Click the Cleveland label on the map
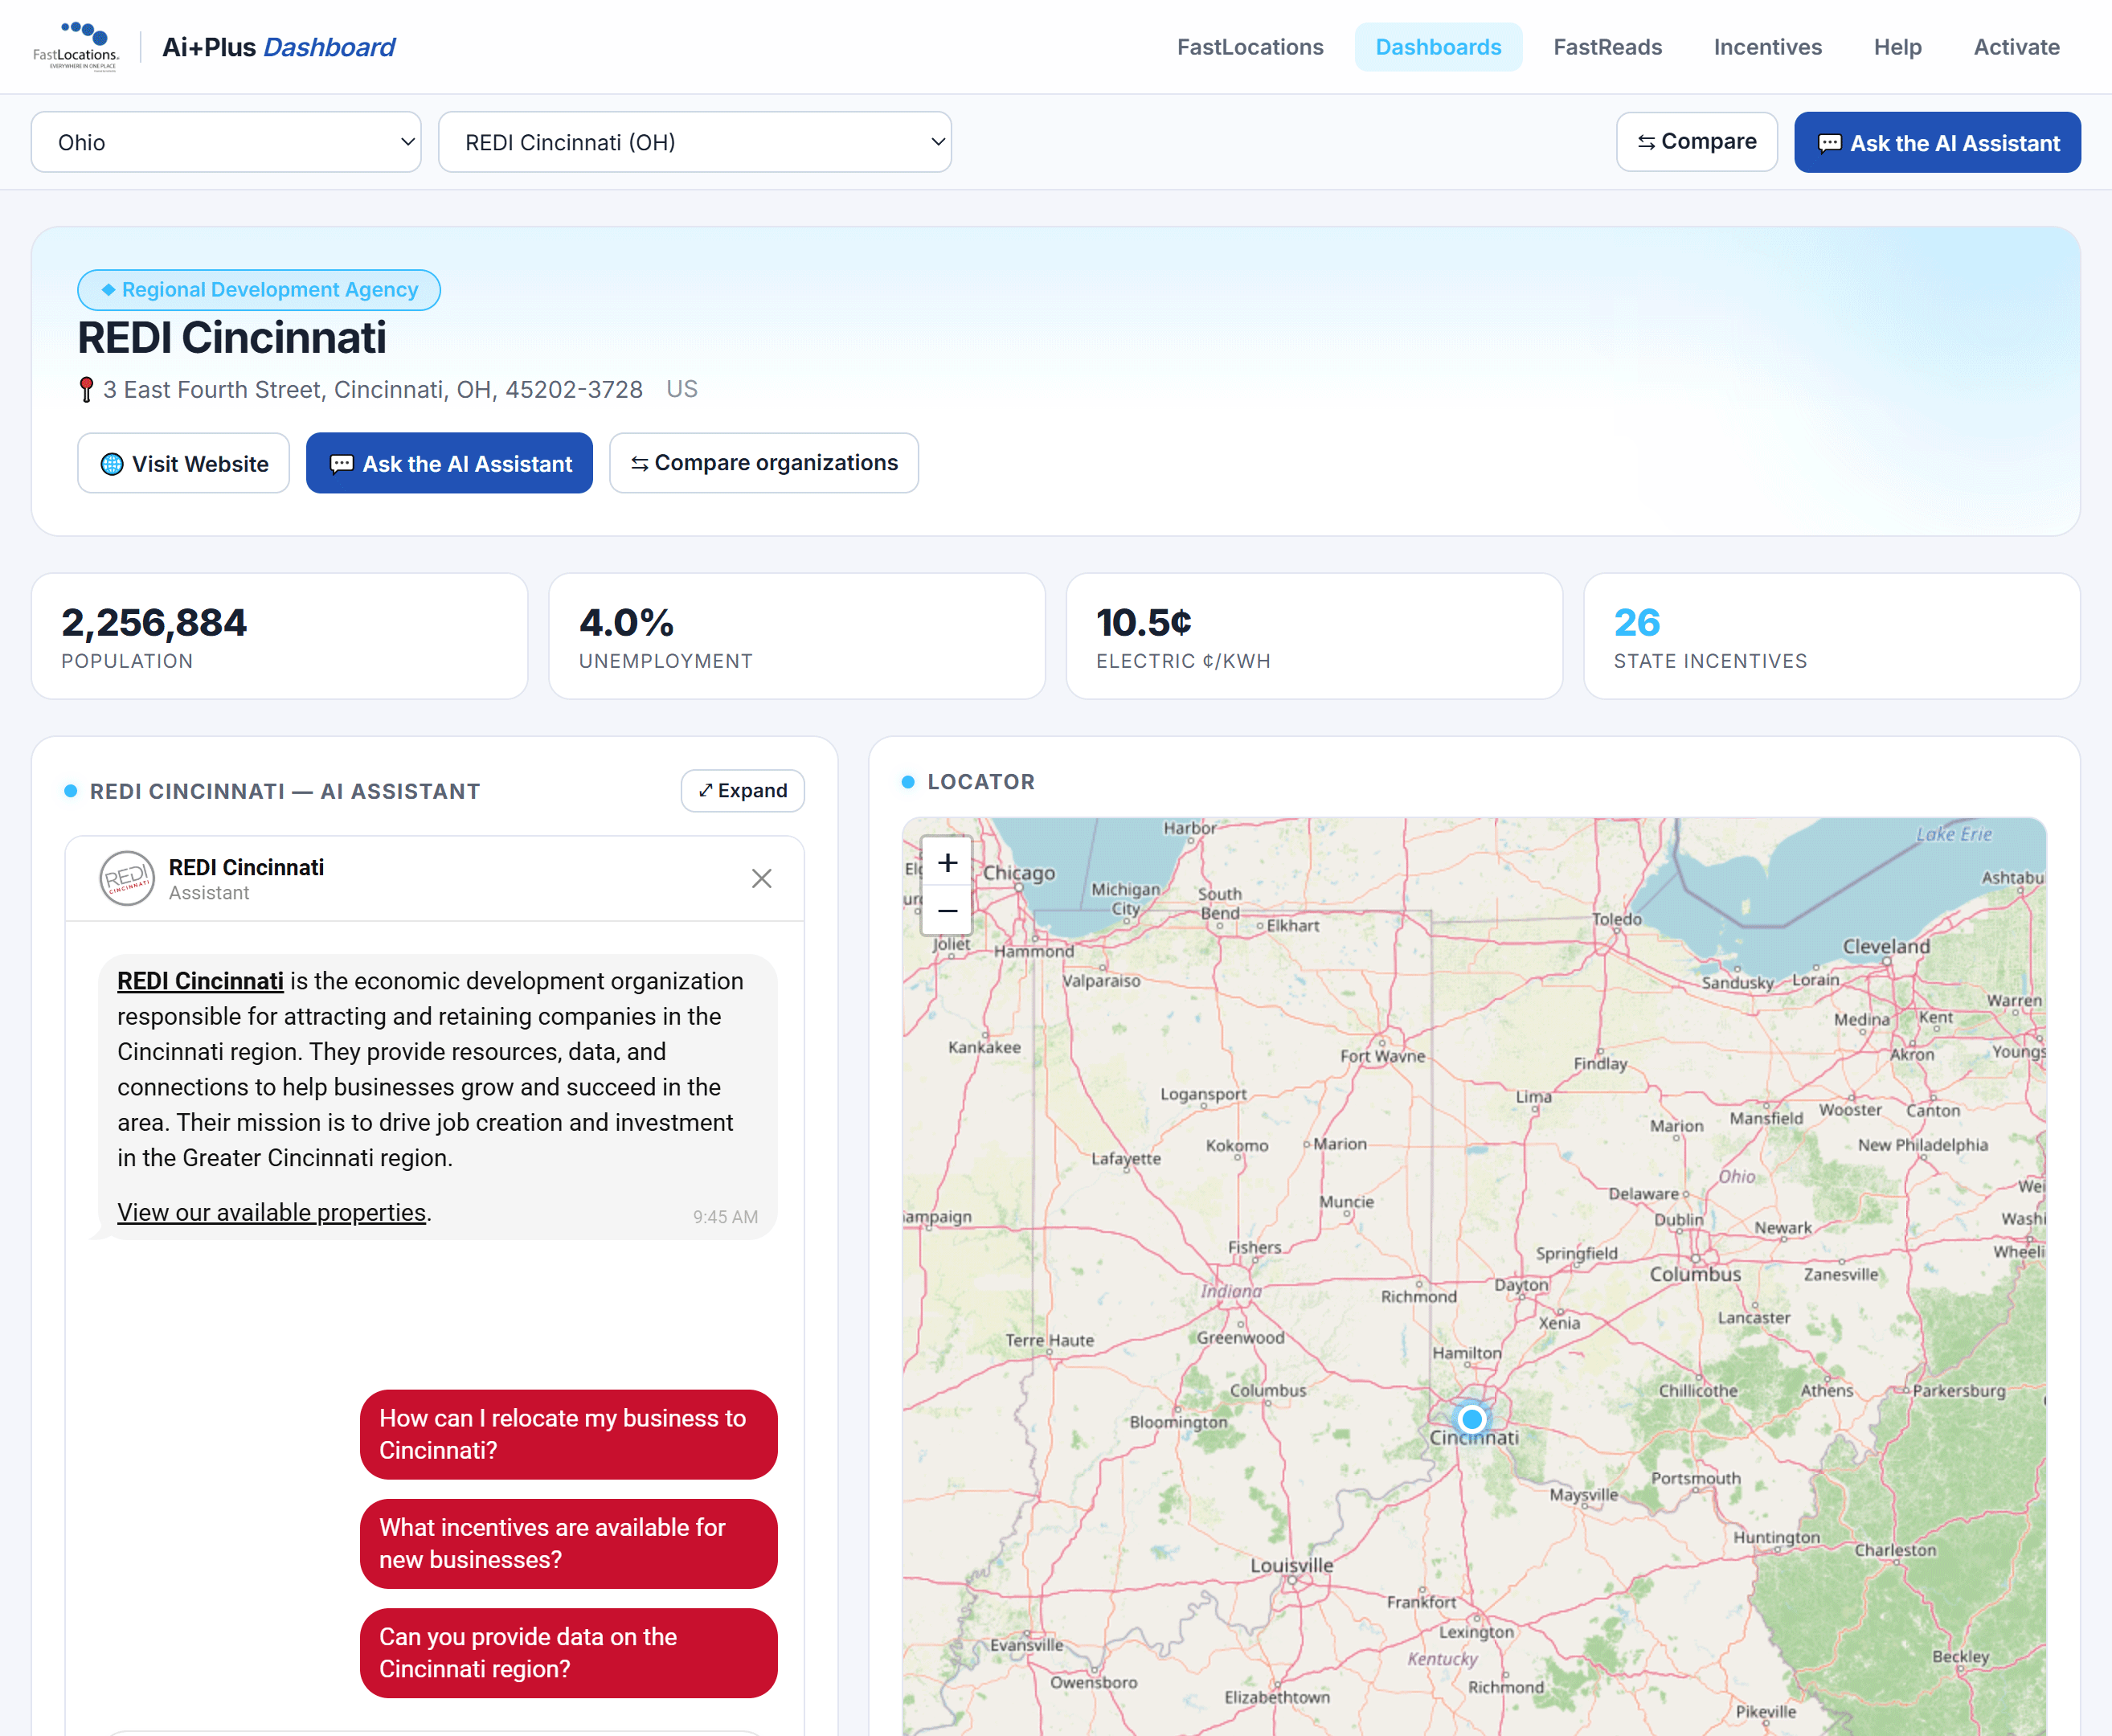The height and width of the screenshot is (1736, 2112). tap(1886, 946)
